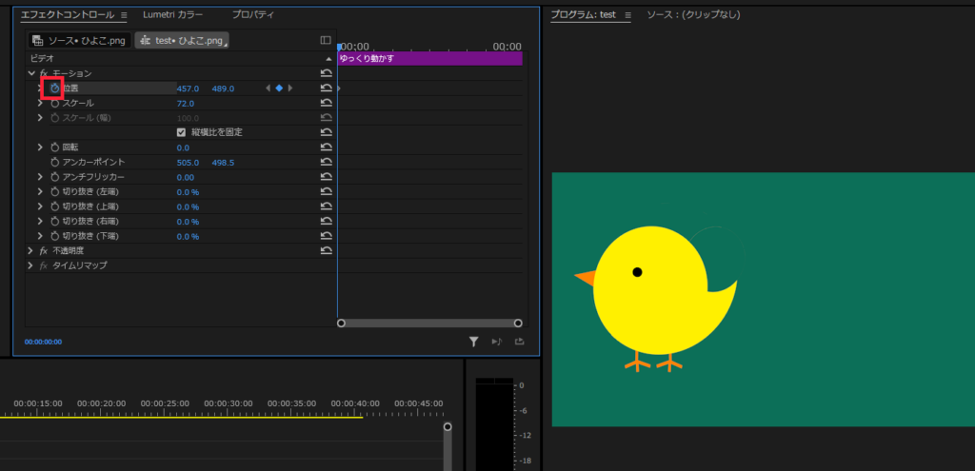Switch to the プロパティ tab
Image resolution: width=975 pixels, height=471 pixels.
point(253,14)
